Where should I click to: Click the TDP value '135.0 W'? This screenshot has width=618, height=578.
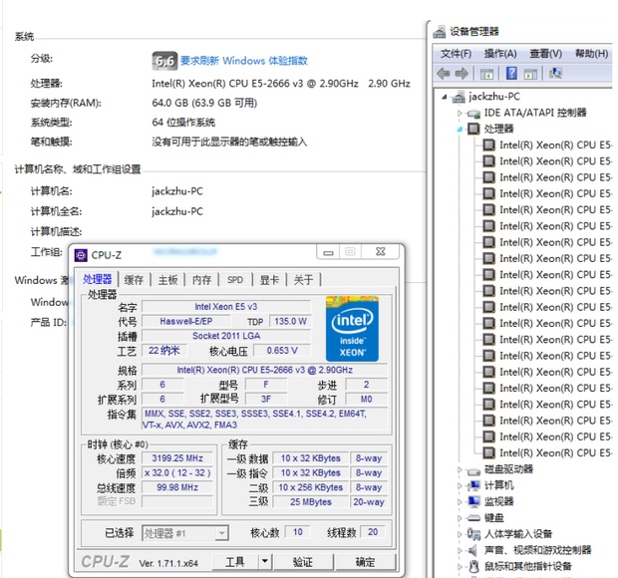(290, 321)
